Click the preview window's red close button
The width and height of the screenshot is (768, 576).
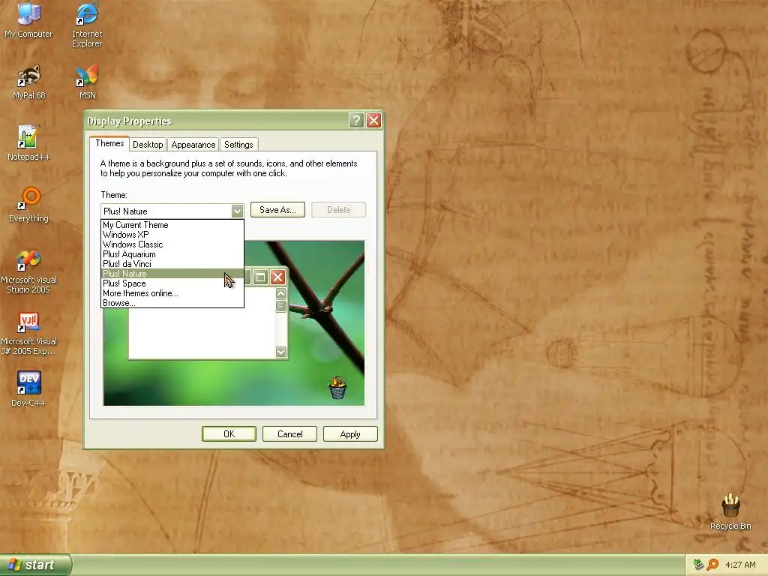pos(277,277)
